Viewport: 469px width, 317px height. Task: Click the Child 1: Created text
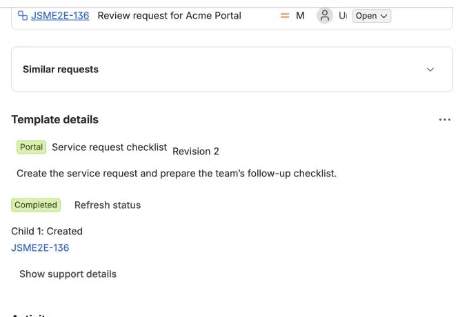tap(47, 232)
